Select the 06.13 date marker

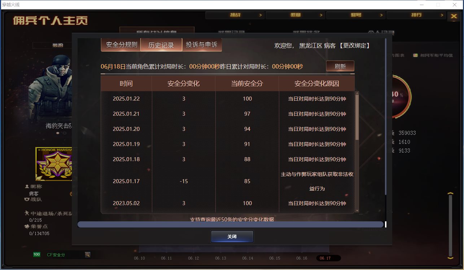[x=220, y=258]
